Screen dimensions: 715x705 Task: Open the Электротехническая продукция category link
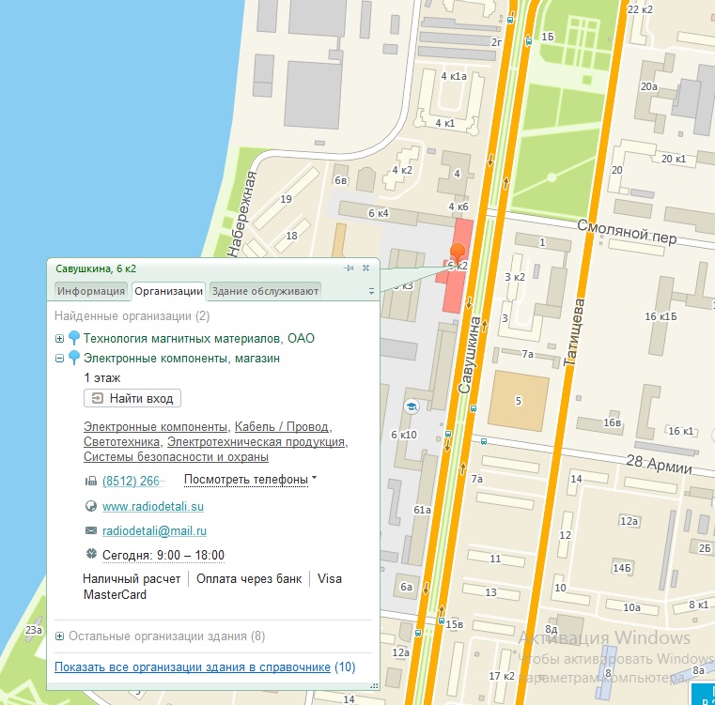tap(256, 441)
